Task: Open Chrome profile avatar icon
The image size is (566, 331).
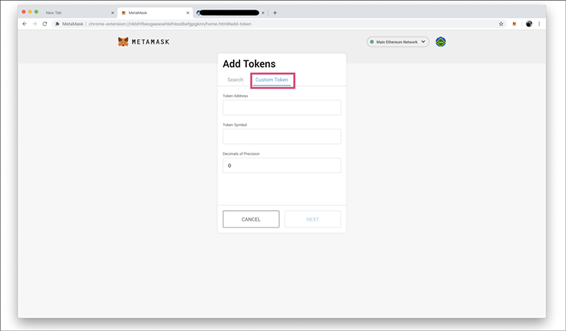Action: tap(529, 24)
